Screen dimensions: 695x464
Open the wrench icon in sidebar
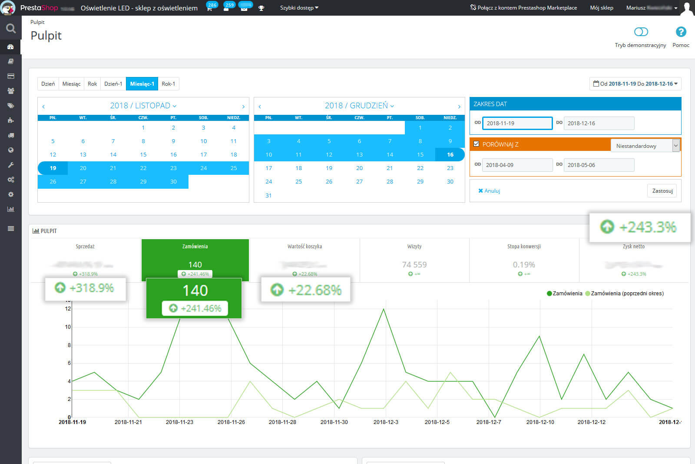pos(10,165)
